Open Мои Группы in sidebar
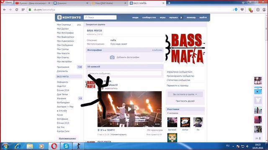The width and height of the screenshot is (268, 150). coord(62,49)
